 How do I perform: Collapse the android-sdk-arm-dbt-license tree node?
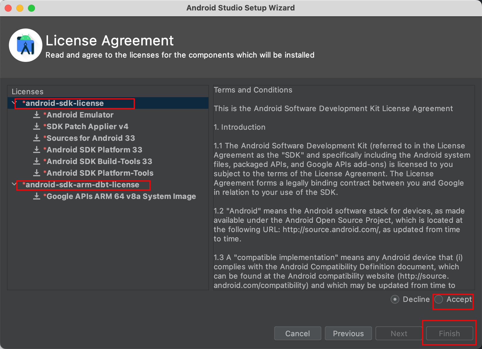pyautogui.click(x=13, y=184)
